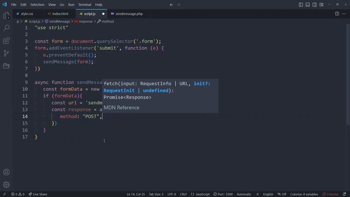
Task: Open the Source Control view
Action: [6, 53]
